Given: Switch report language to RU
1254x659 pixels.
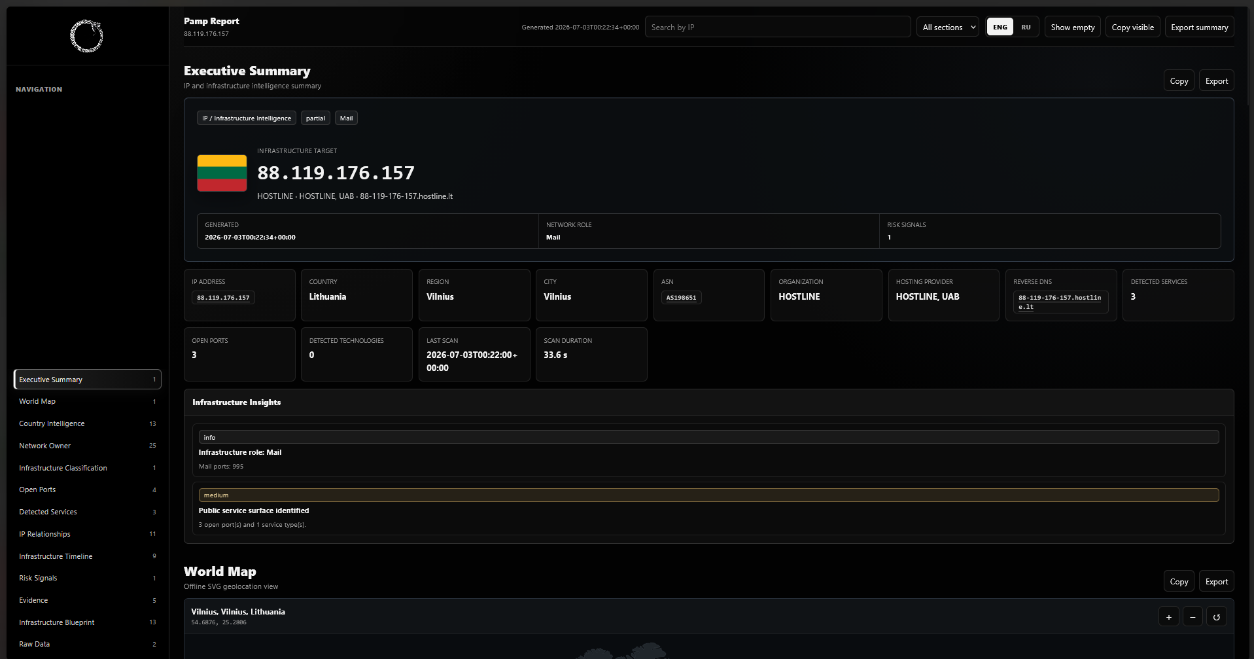Looking at the screenshot, I should 1026,27.
